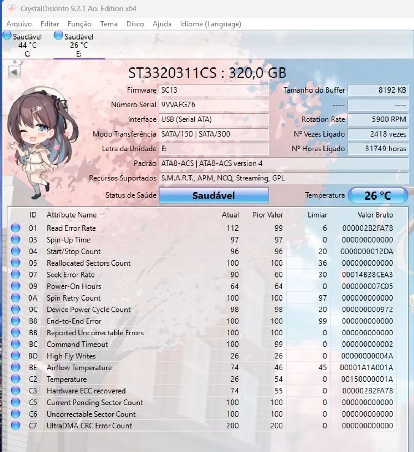Click the CrystalDiskInfo app icon in title bar
This screenshot has width=414, height=452.
(x=11, y=8)
